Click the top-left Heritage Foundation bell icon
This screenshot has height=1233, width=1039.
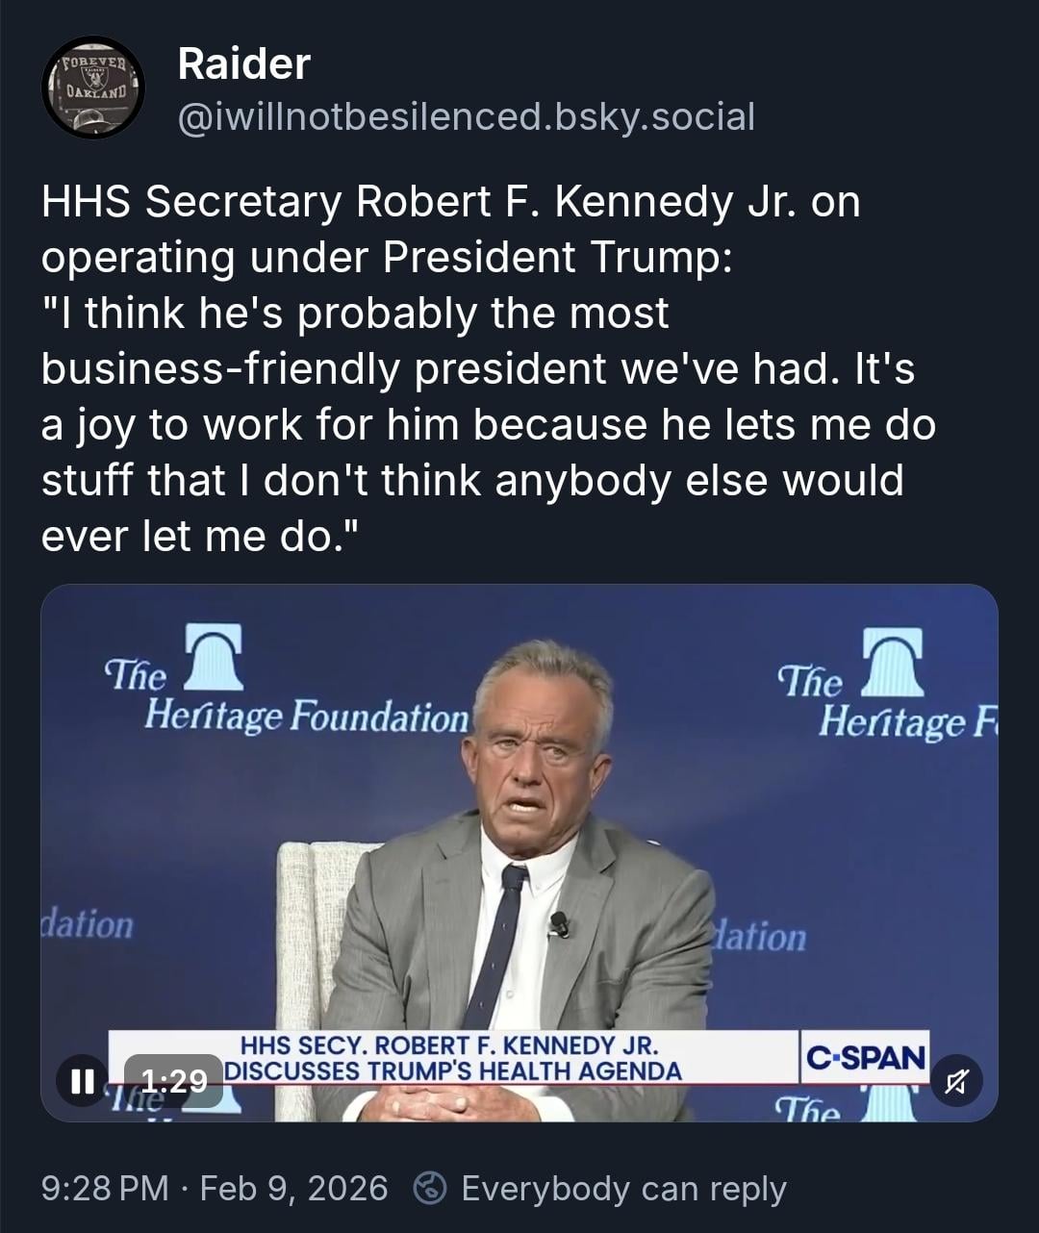tap(214, 658)
